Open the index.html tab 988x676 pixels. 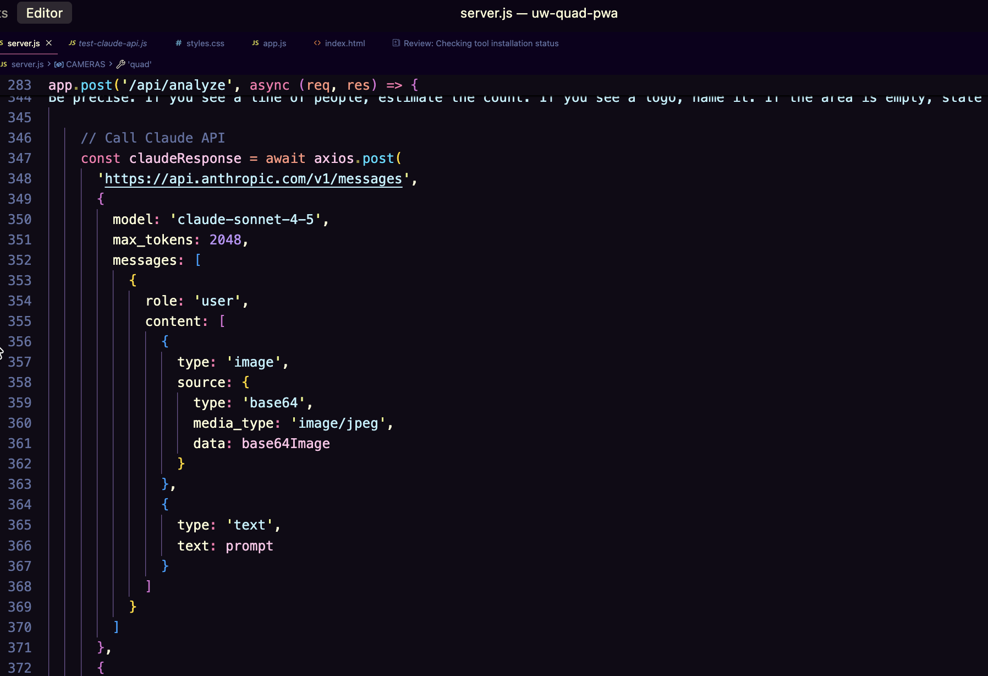[339, 43]
